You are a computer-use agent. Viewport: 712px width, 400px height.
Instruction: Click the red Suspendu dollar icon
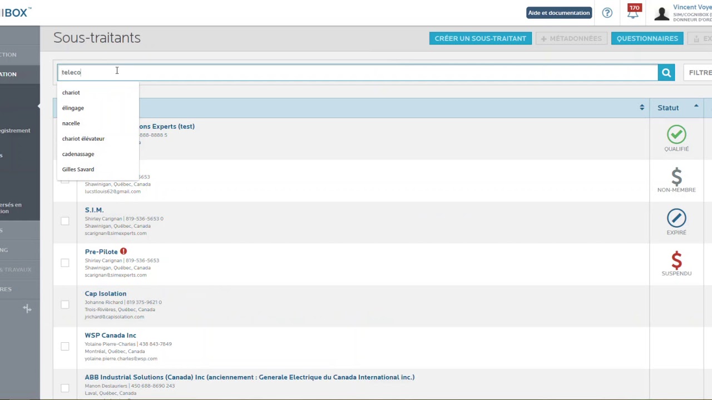point(676,260)
